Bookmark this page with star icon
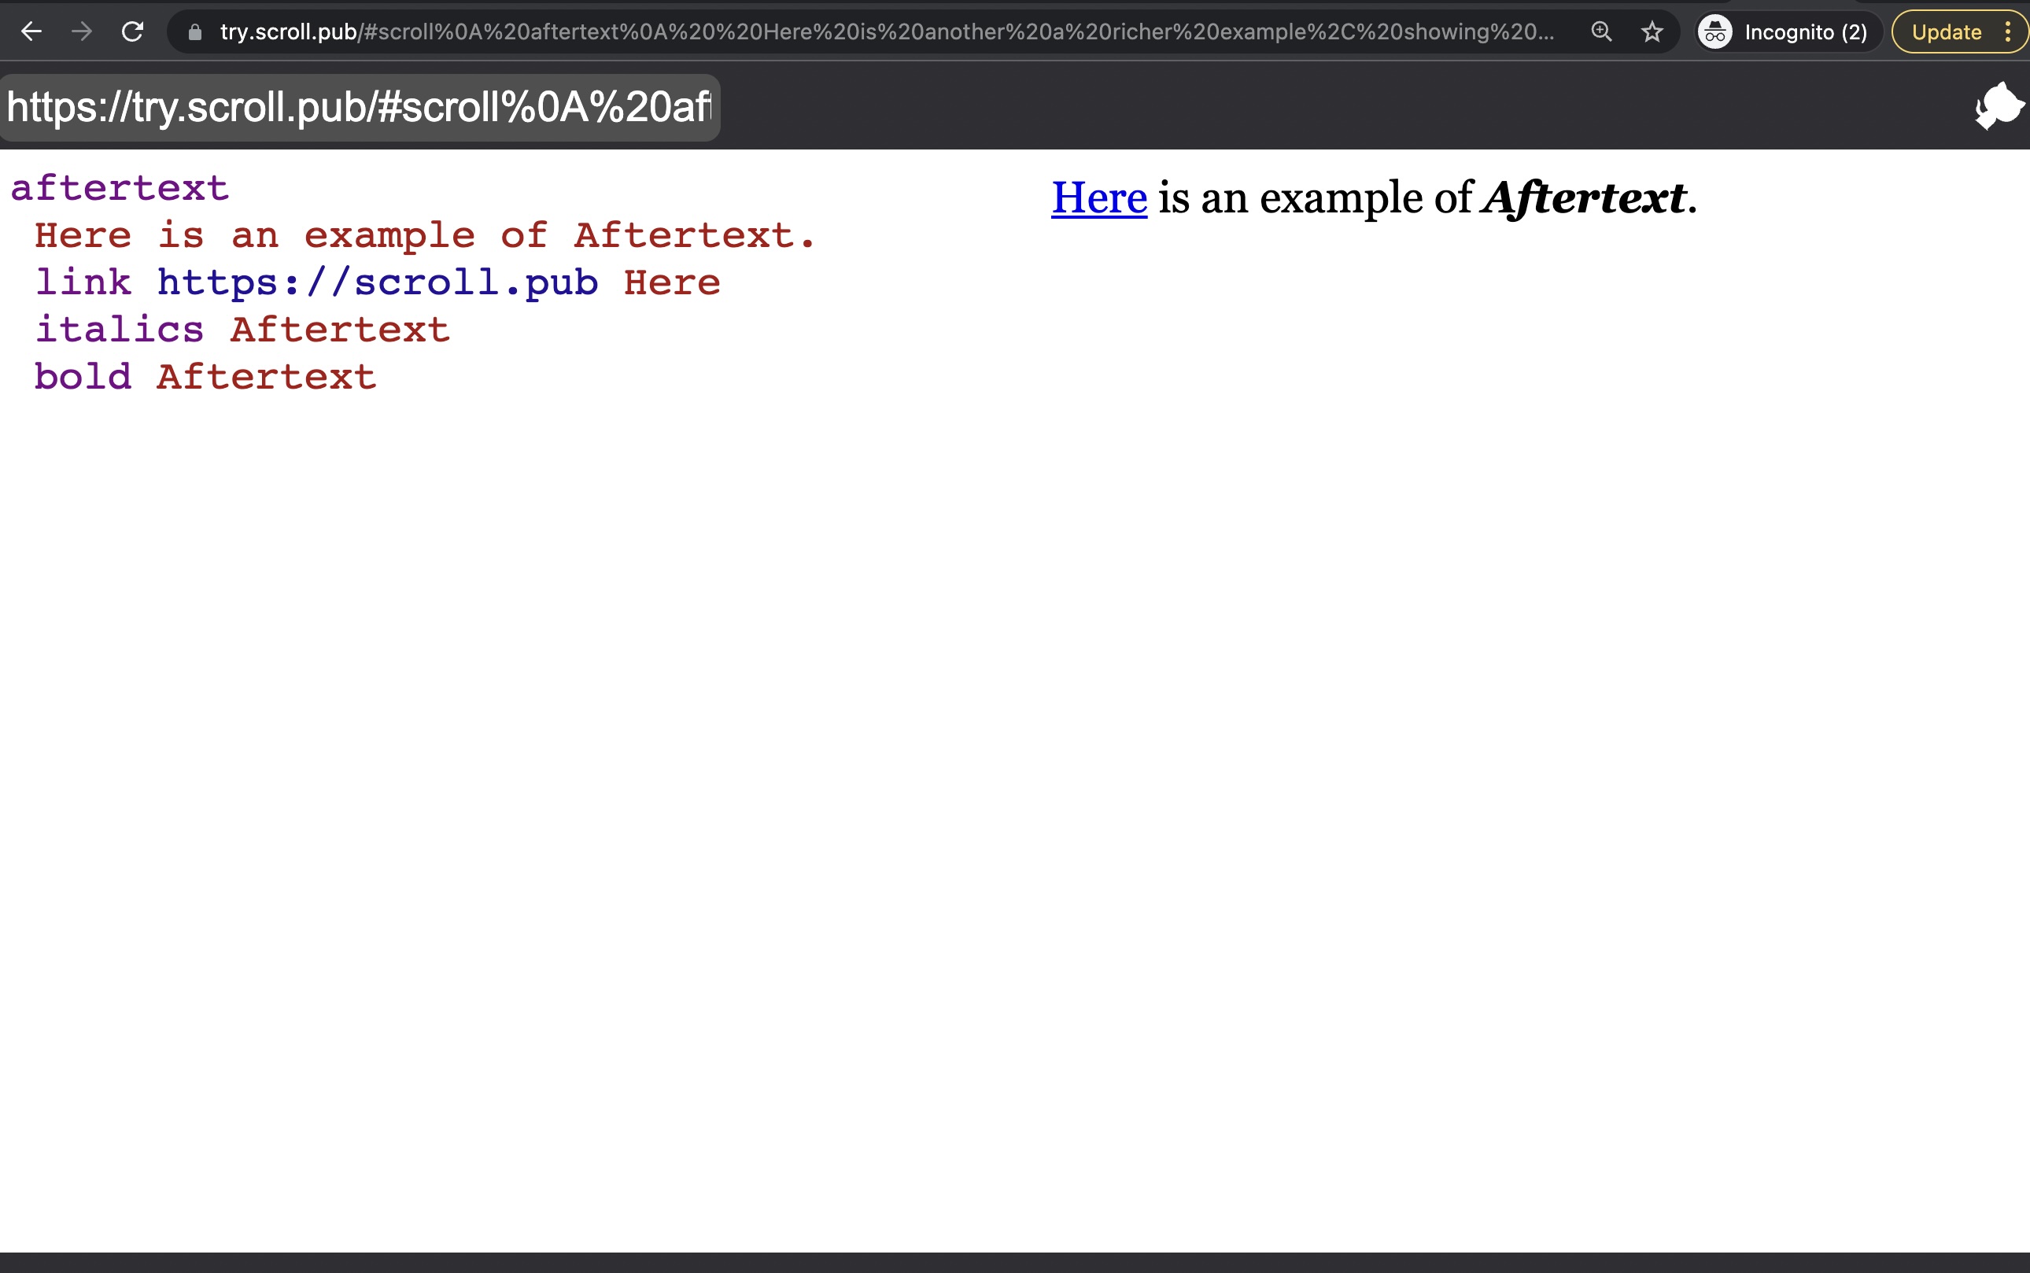 coord(1651,32)
